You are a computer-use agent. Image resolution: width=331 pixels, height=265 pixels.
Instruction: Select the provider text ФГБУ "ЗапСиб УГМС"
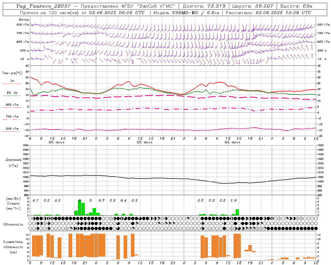tap(148, 6)
